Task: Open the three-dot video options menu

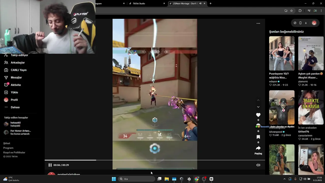Action: point(258,23)
